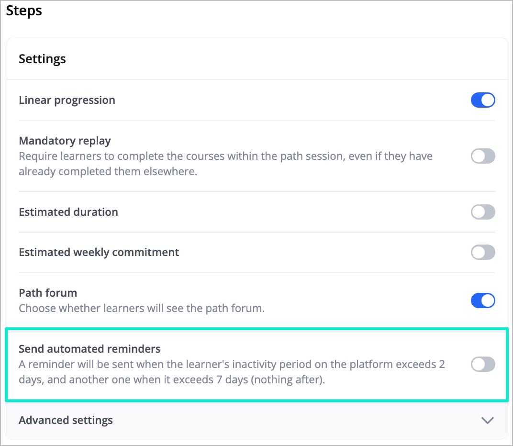The height and width of the screenshot is (446, 513).
Task: Click the Steps page heading
Action: click(x=24, y=11)
